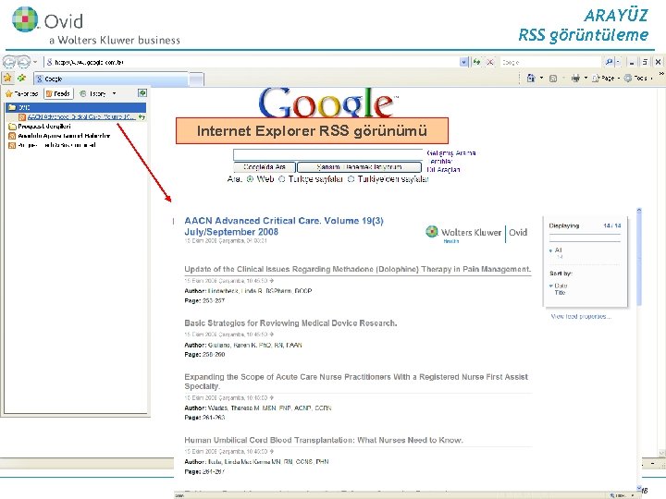Click the Google'da Ara button
Viewport: 666px width, 499px height.
click(x=265, y=166)
